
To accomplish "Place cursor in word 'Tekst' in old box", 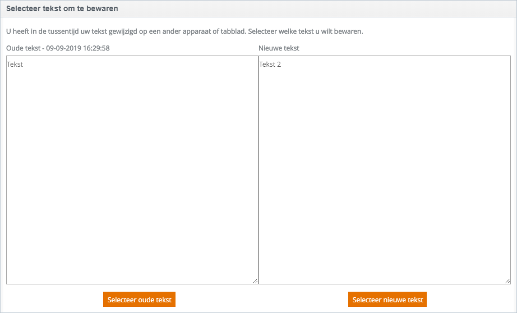I will click(15, 65).
